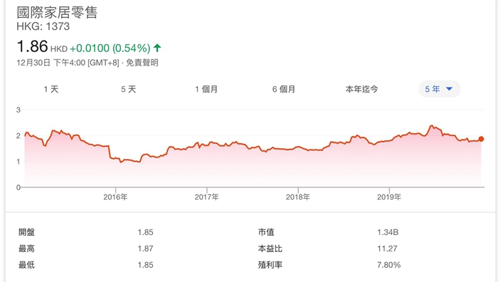Click the 2016年 axis label
This screenshot has height=282, width=501.
(x=115, y=197)
